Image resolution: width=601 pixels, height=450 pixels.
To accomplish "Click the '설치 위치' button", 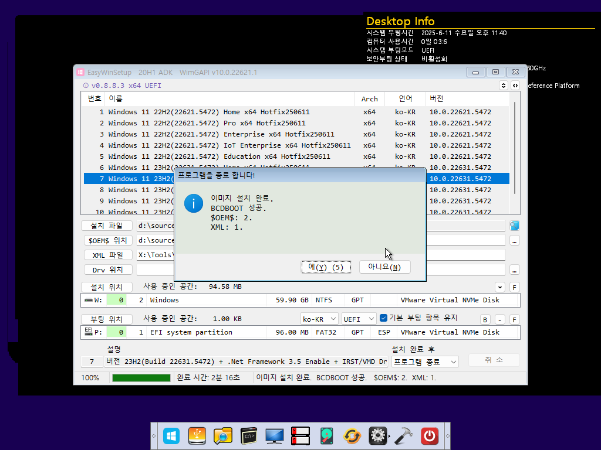I will click(x=107, y=287).
